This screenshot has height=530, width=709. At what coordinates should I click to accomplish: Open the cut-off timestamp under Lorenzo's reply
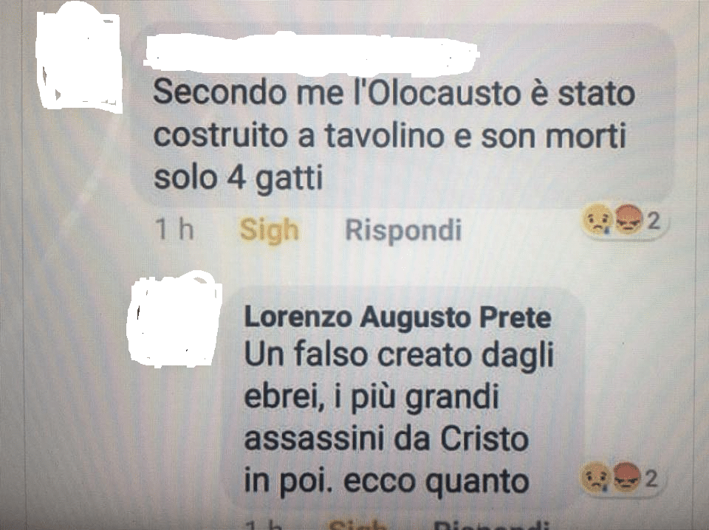(264, 525)
